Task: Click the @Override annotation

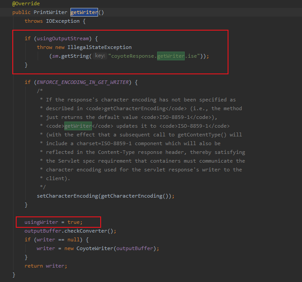Action: [x=26, y=3]
